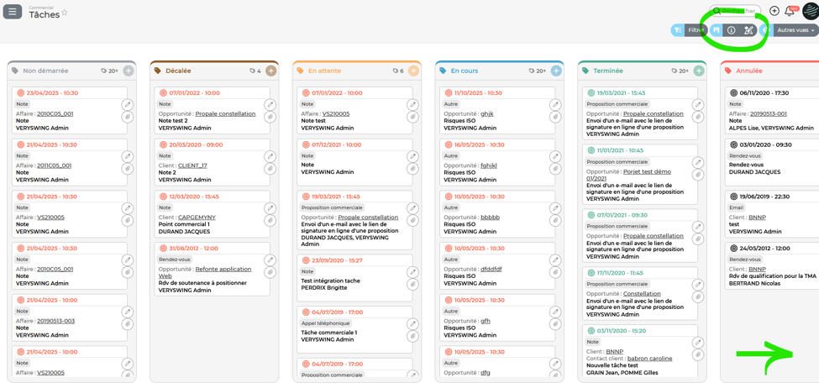The image size is (819, 388).
Task: Edit the bbbbb Risques ISO card
Action: (555, 207)
